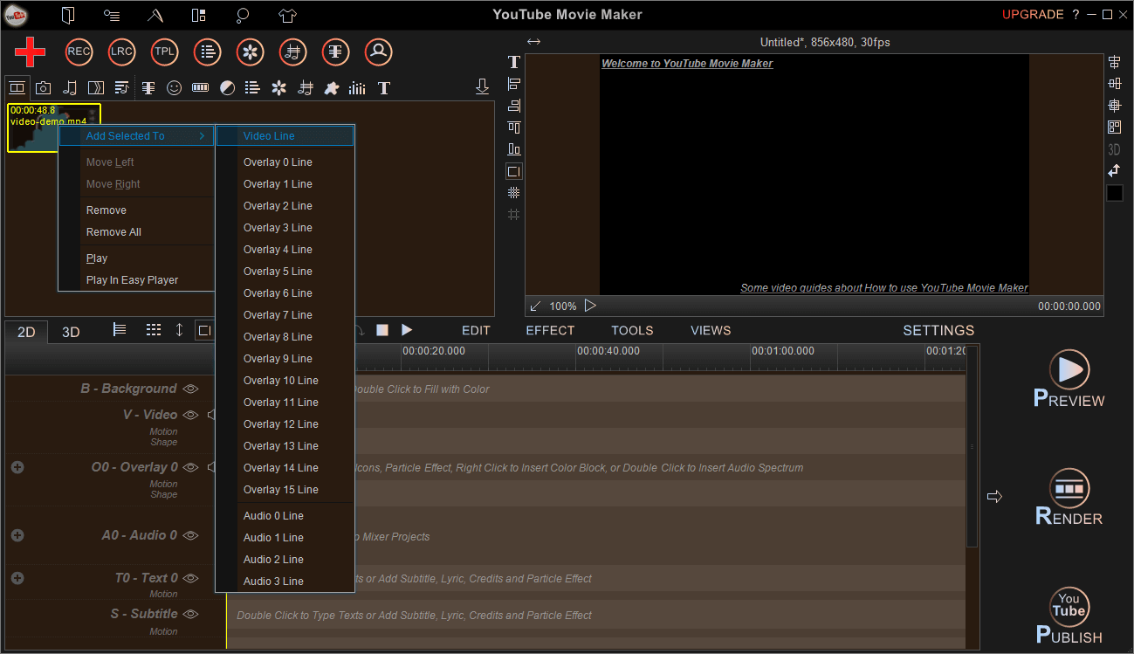1134x654 pixels.
Task: Select Remove in context menu
Action: pos(137,210)
